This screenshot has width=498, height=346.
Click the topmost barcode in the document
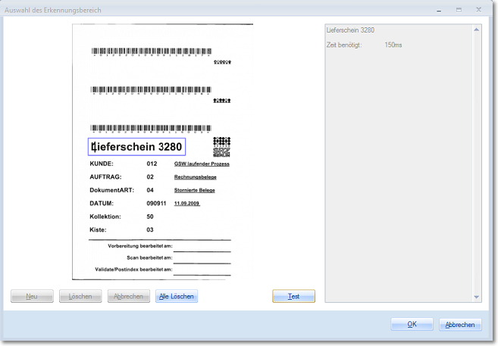[152, 52]
